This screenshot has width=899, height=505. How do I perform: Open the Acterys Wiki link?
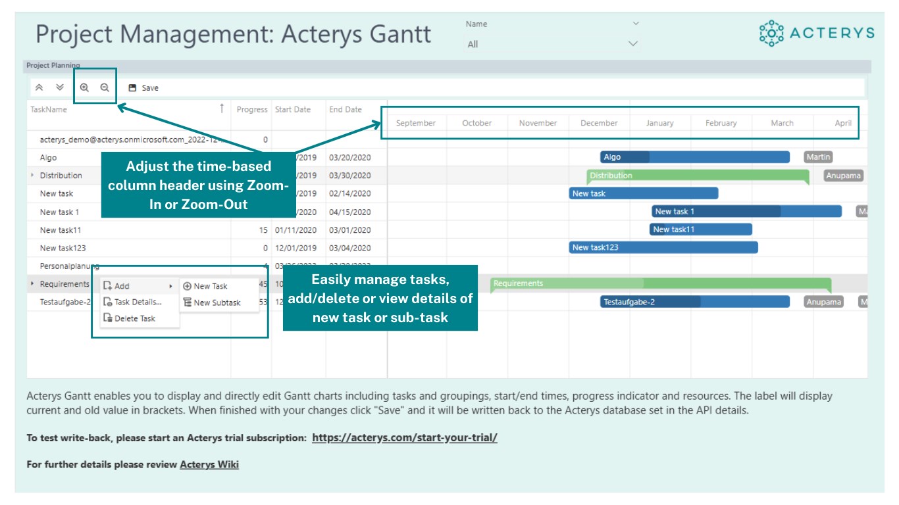[209, 464]
